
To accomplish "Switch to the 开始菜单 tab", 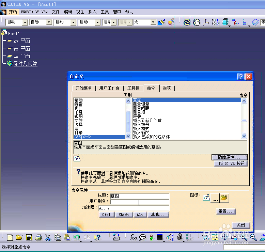I will point(83,88).
